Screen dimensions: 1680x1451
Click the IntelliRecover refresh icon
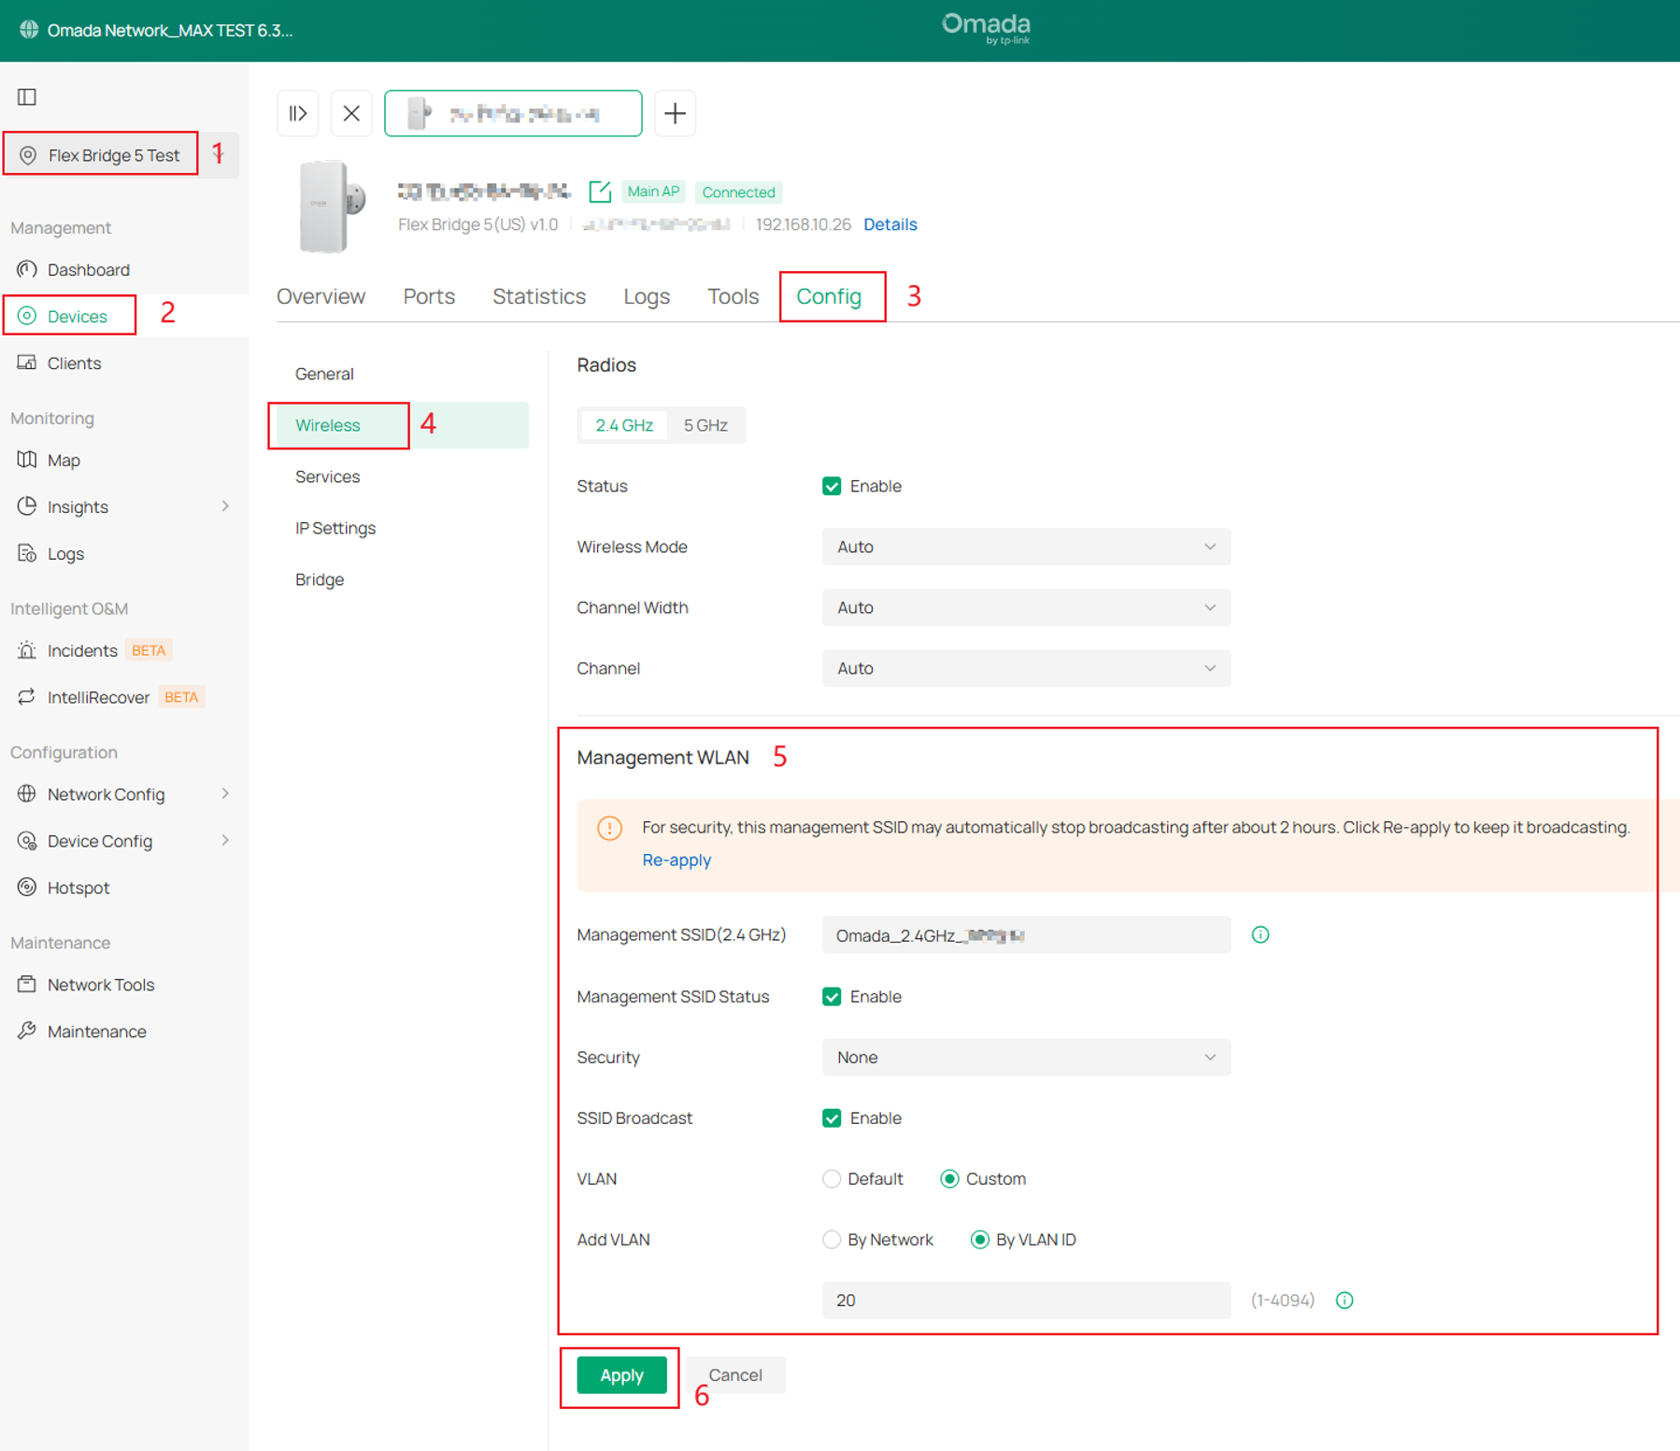[27, 697]
